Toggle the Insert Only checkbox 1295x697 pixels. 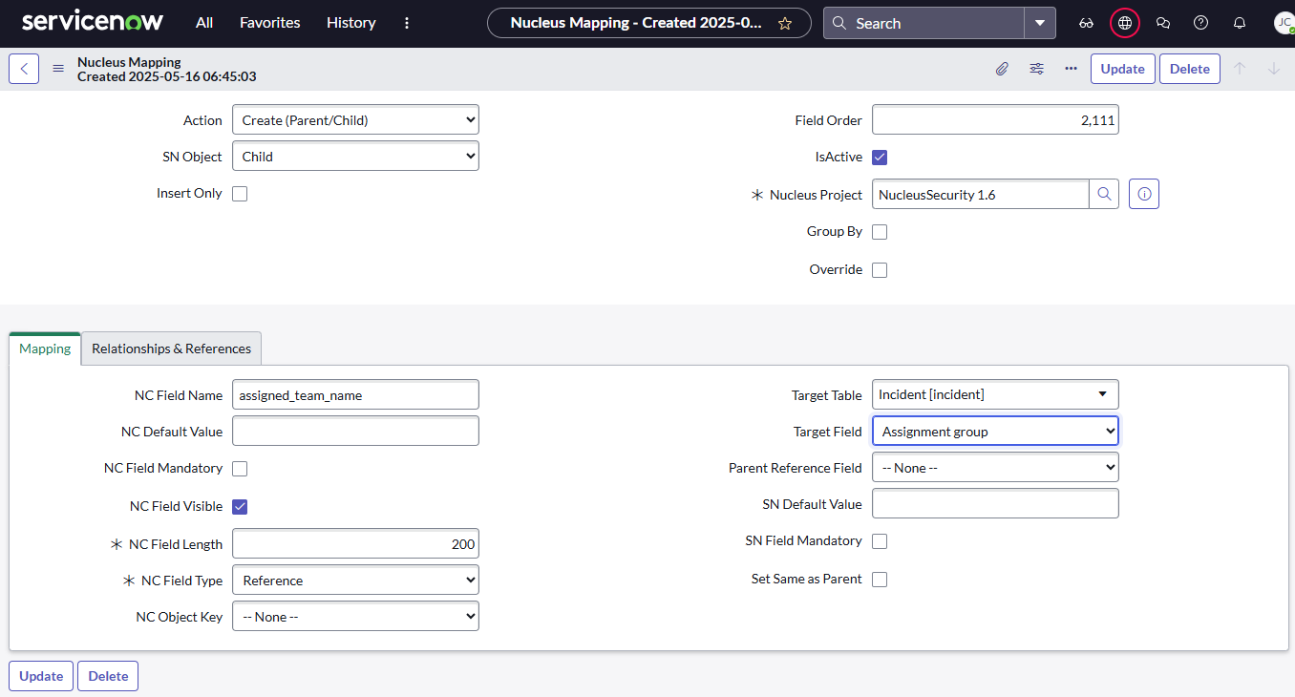[240, 194]
